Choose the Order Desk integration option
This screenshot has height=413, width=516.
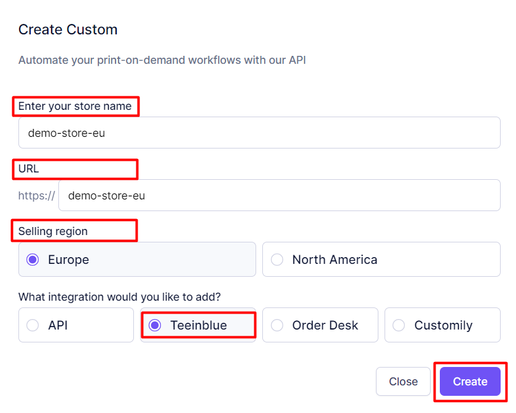[319, 325]
